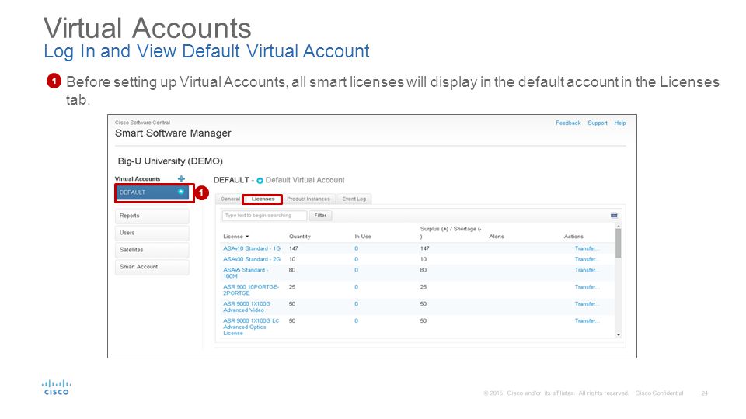
Task: Open ASR 9000 1X100G LC Advanced Optics license
Action: [x=251, y=327]
